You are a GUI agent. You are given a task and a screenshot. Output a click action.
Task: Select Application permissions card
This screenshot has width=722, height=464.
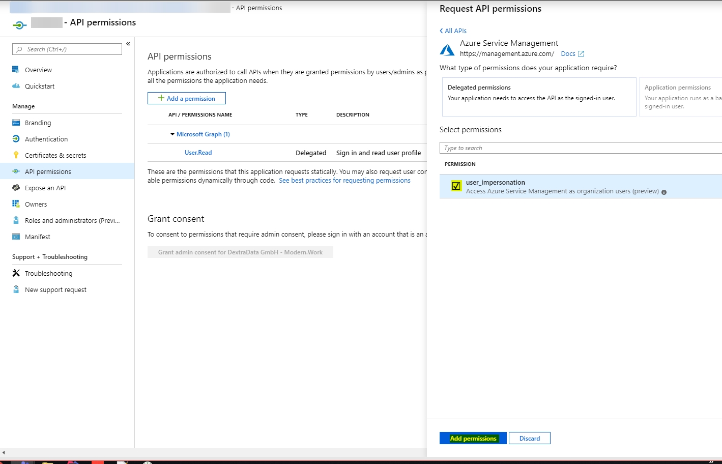click(x=681, y=97)
